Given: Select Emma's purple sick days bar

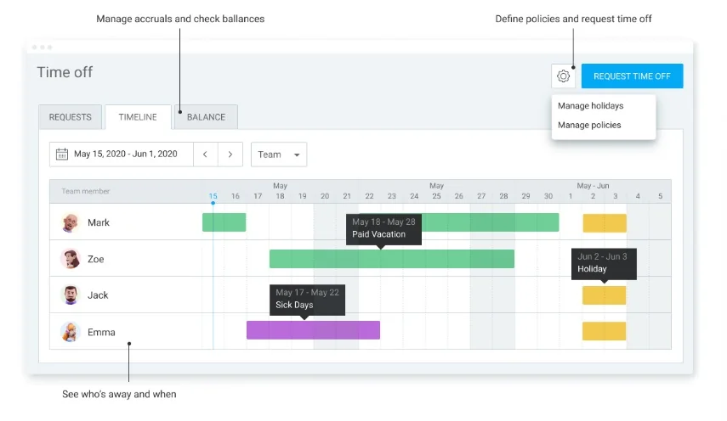Looking at the screenshot, I should [x=313, y=330].
